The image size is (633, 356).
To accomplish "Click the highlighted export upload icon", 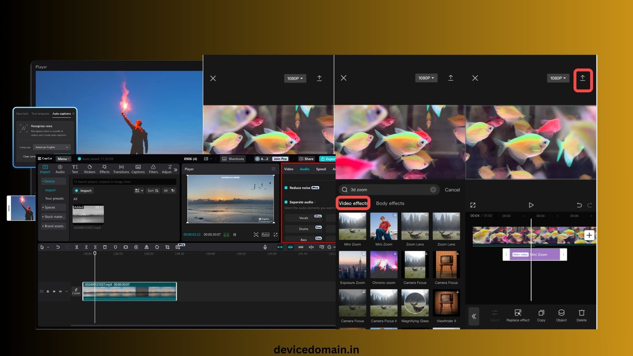I will 583,79.
